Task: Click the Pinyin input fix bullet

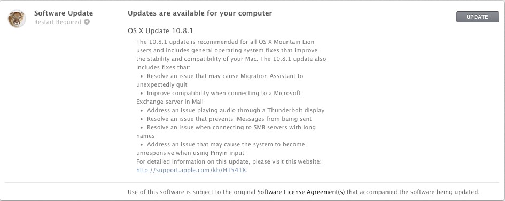Action: (x=220, y=149)
